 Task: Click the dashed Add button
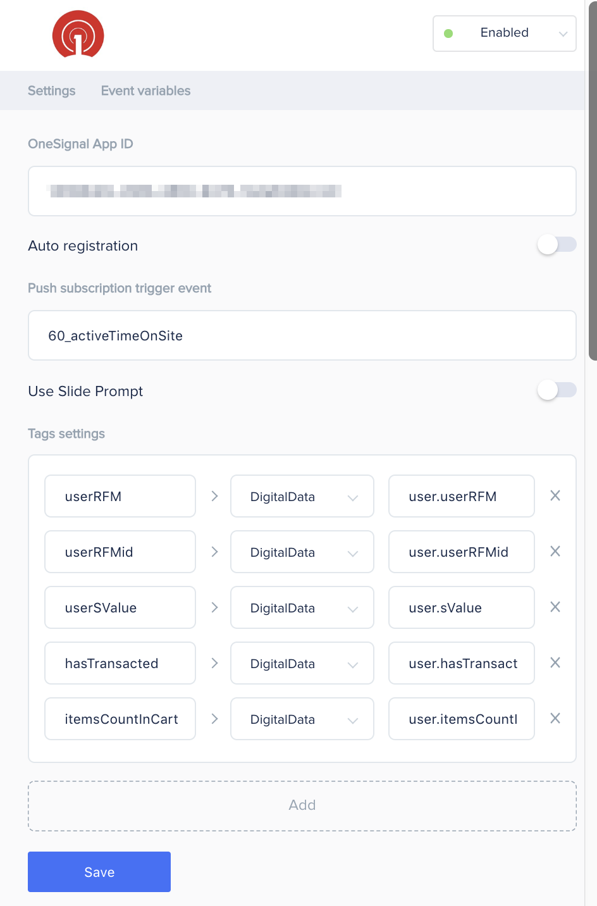tap(302, 805)
